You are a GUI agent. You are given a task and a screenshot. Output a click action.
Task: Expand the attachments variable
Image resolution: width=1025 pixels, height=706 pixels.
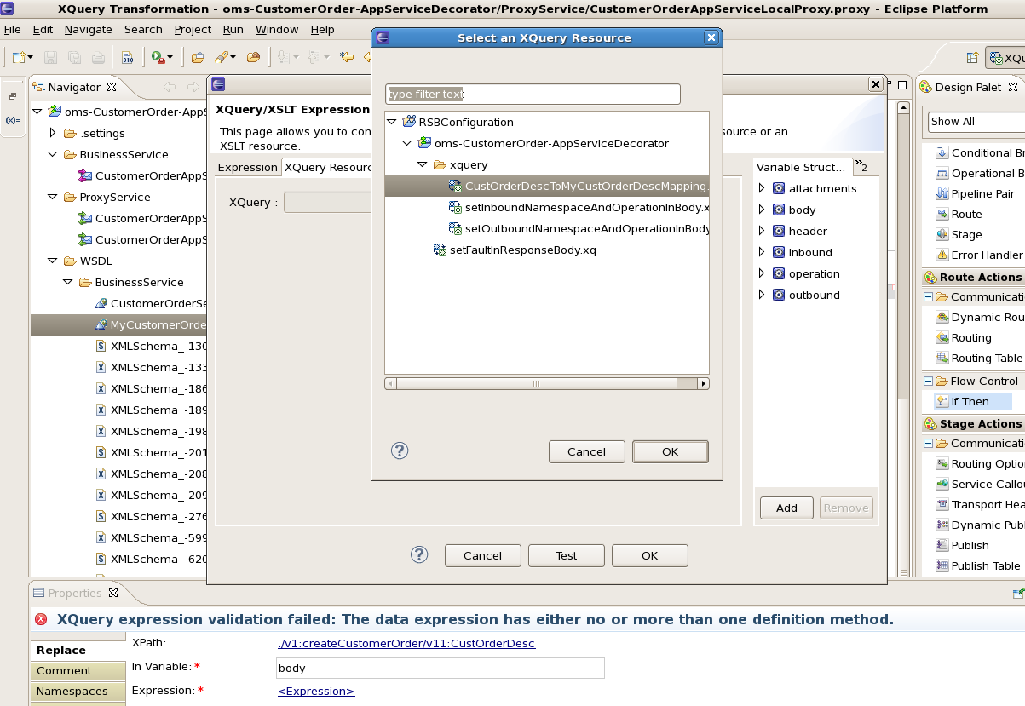point(762,188)
